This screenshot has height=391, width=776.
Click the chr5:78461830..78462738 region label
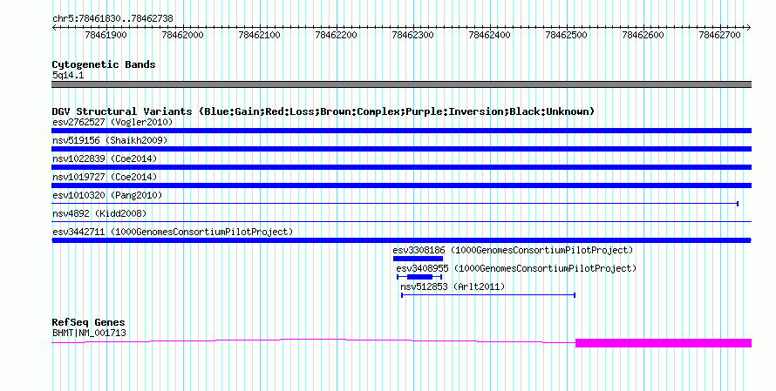coord(112,18)
